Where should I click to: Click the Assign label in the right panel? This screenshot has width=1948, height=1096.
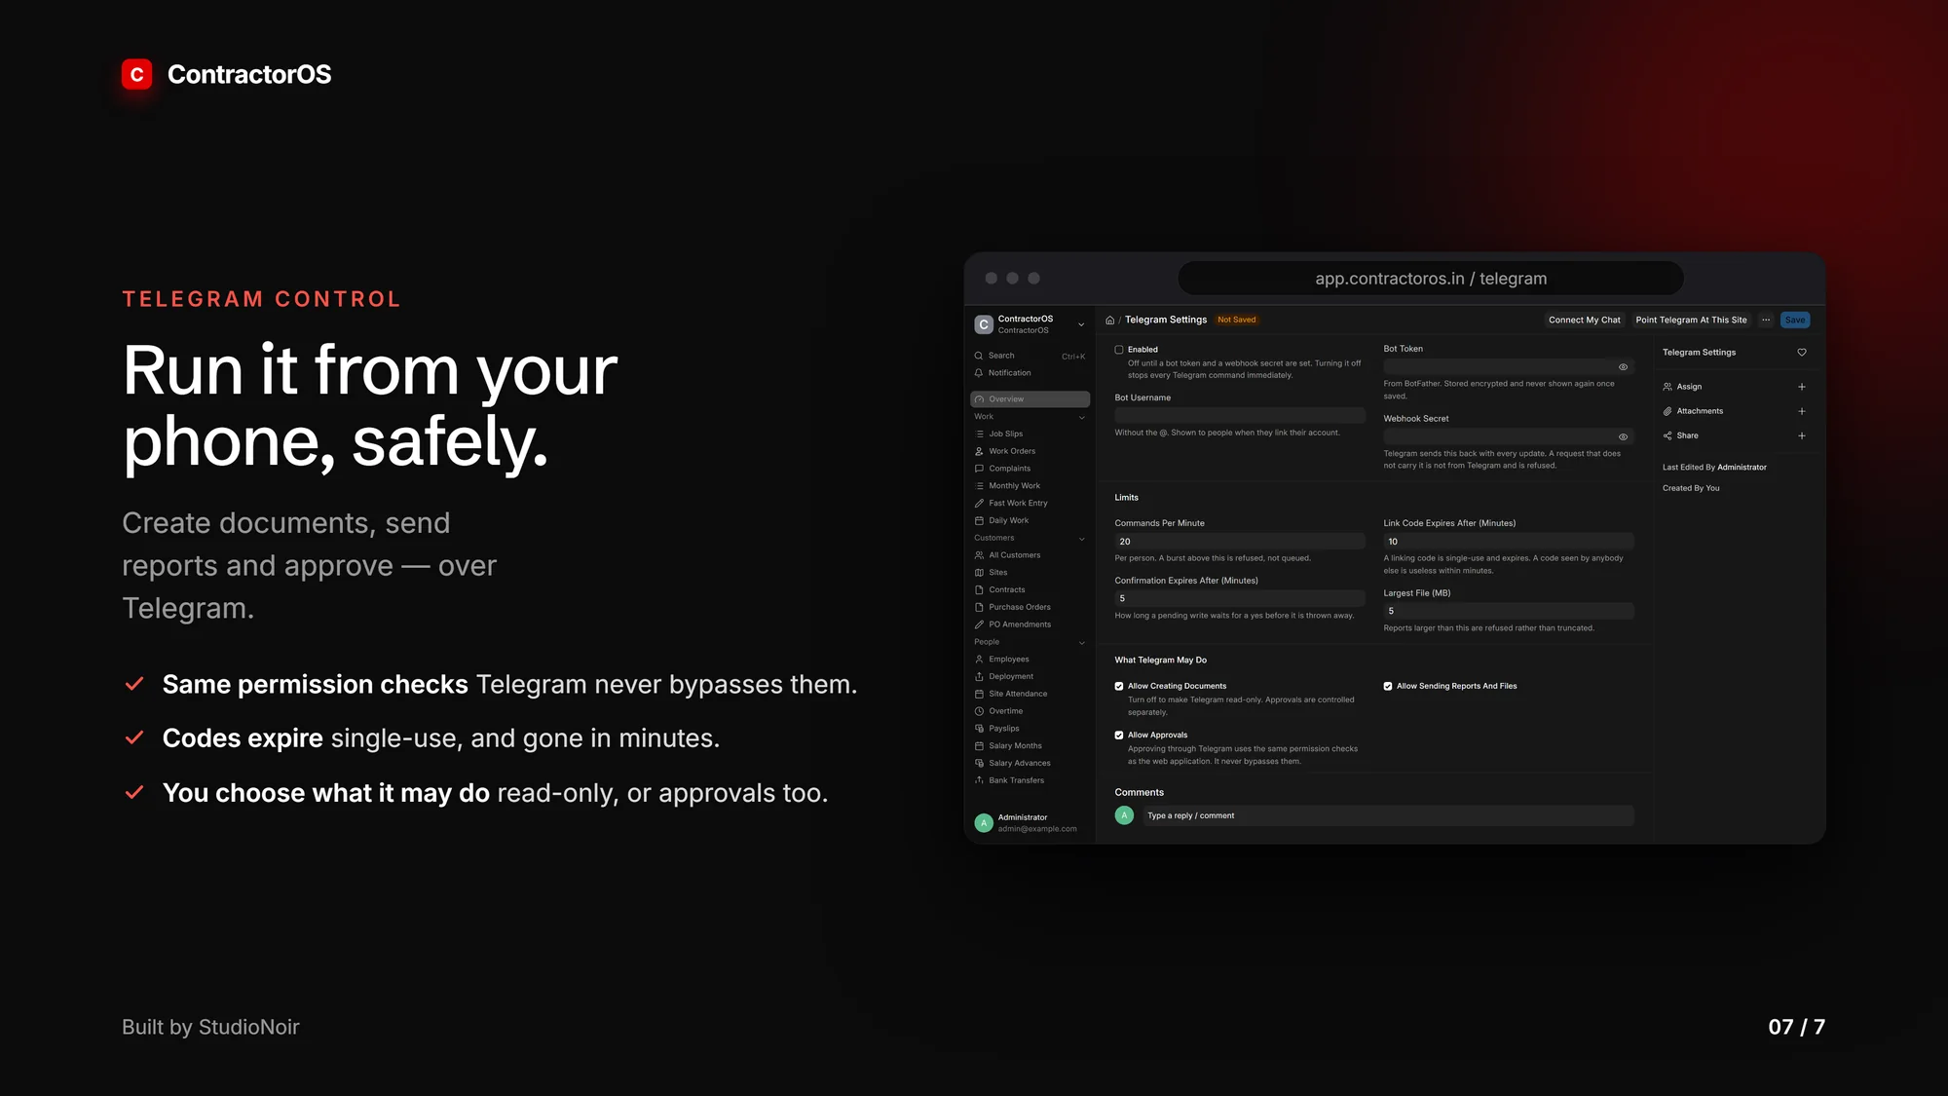(x=1689, y=387)
